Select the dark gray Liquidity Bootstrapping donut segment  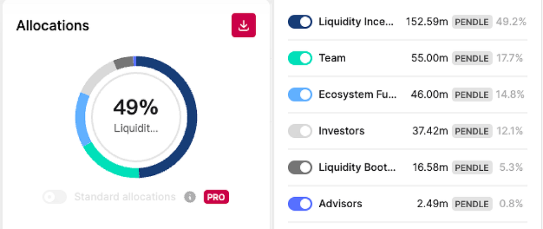tap(123, 62)
